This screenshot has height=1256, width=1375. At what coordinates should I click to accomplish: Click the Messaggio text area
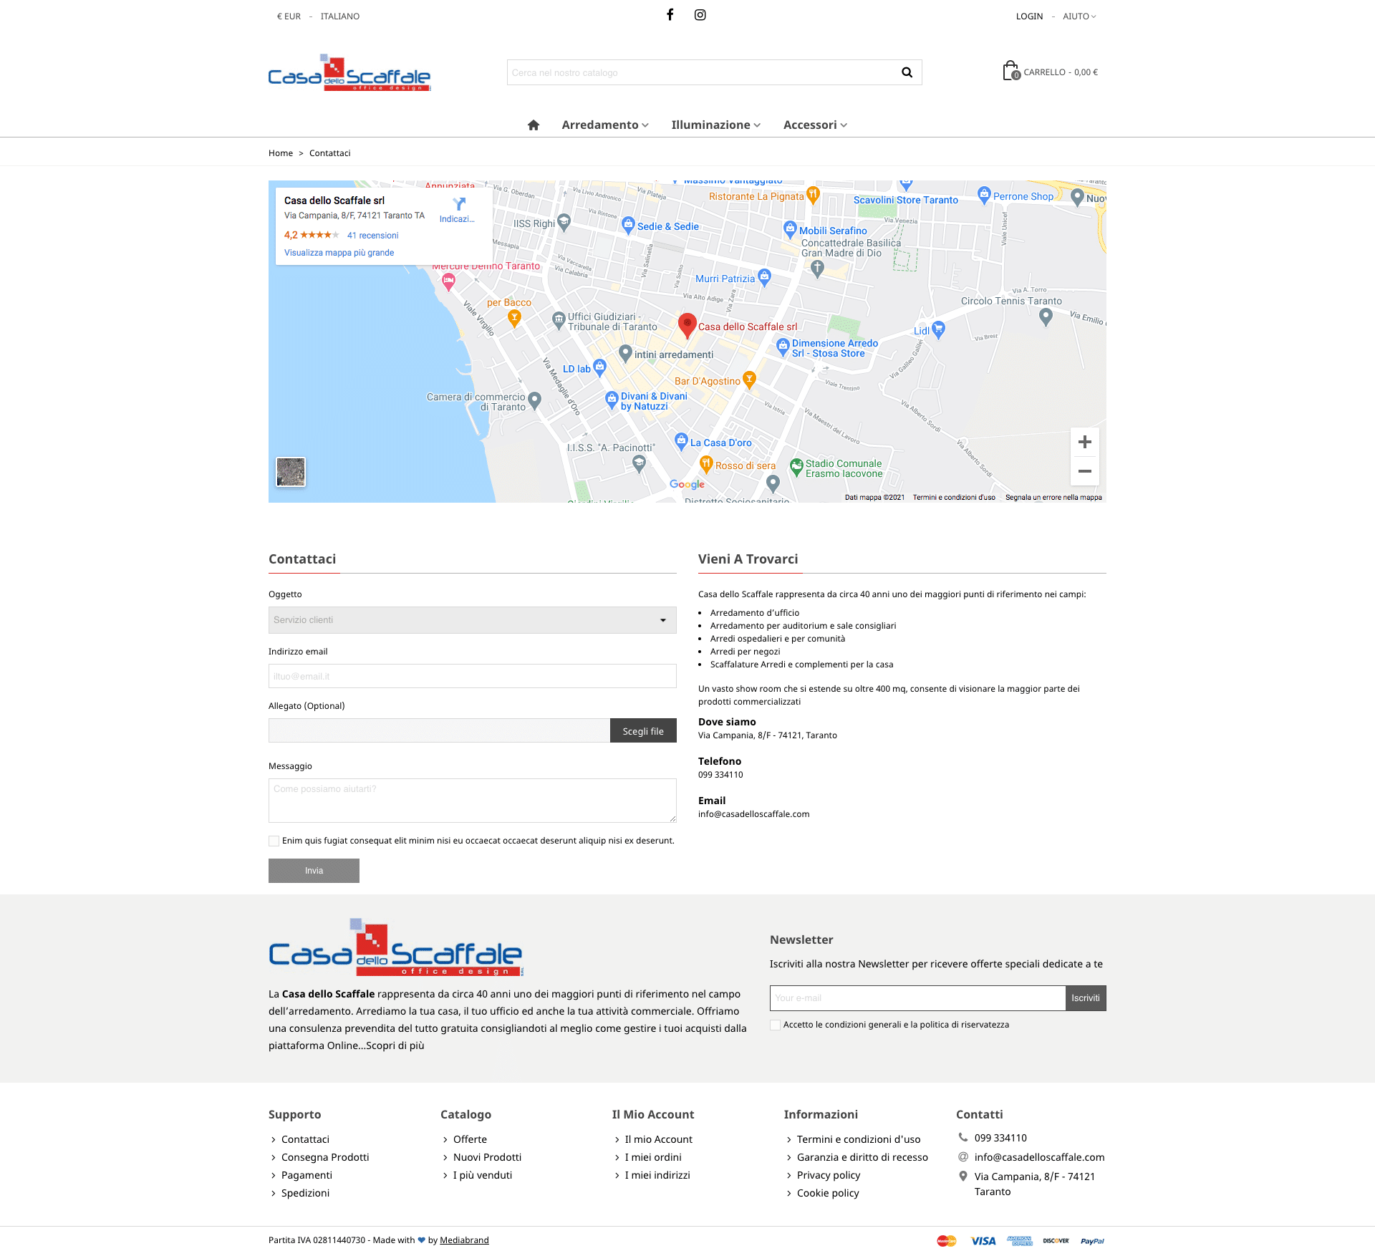tap(473, 801)
